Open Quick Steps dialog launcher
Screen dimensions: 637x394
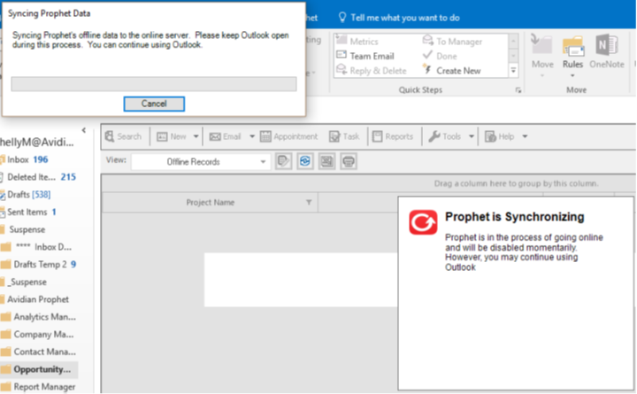tap(518, 90)
